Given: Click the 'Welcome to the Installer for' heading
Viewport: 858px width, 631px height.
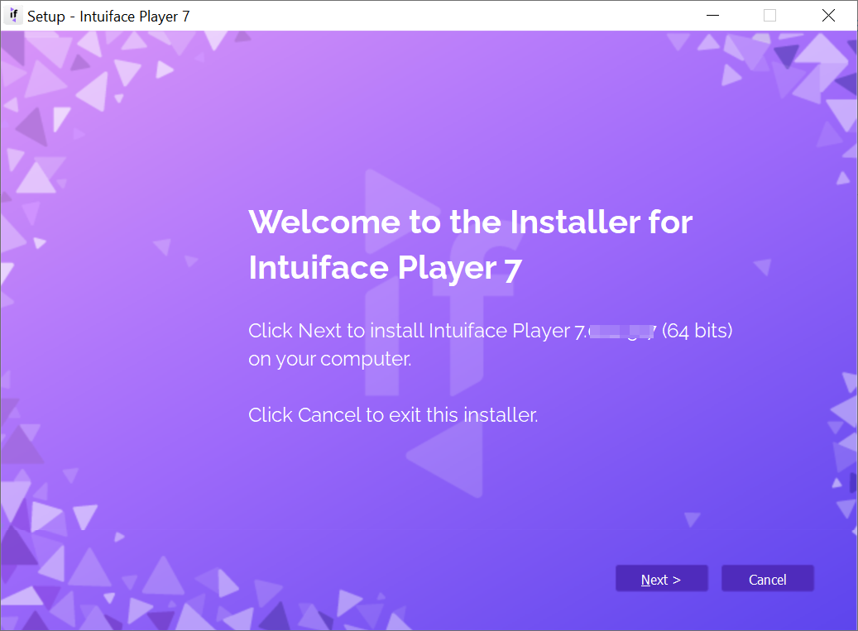Looking at the screenshot, I should click(x=471, y=222).
